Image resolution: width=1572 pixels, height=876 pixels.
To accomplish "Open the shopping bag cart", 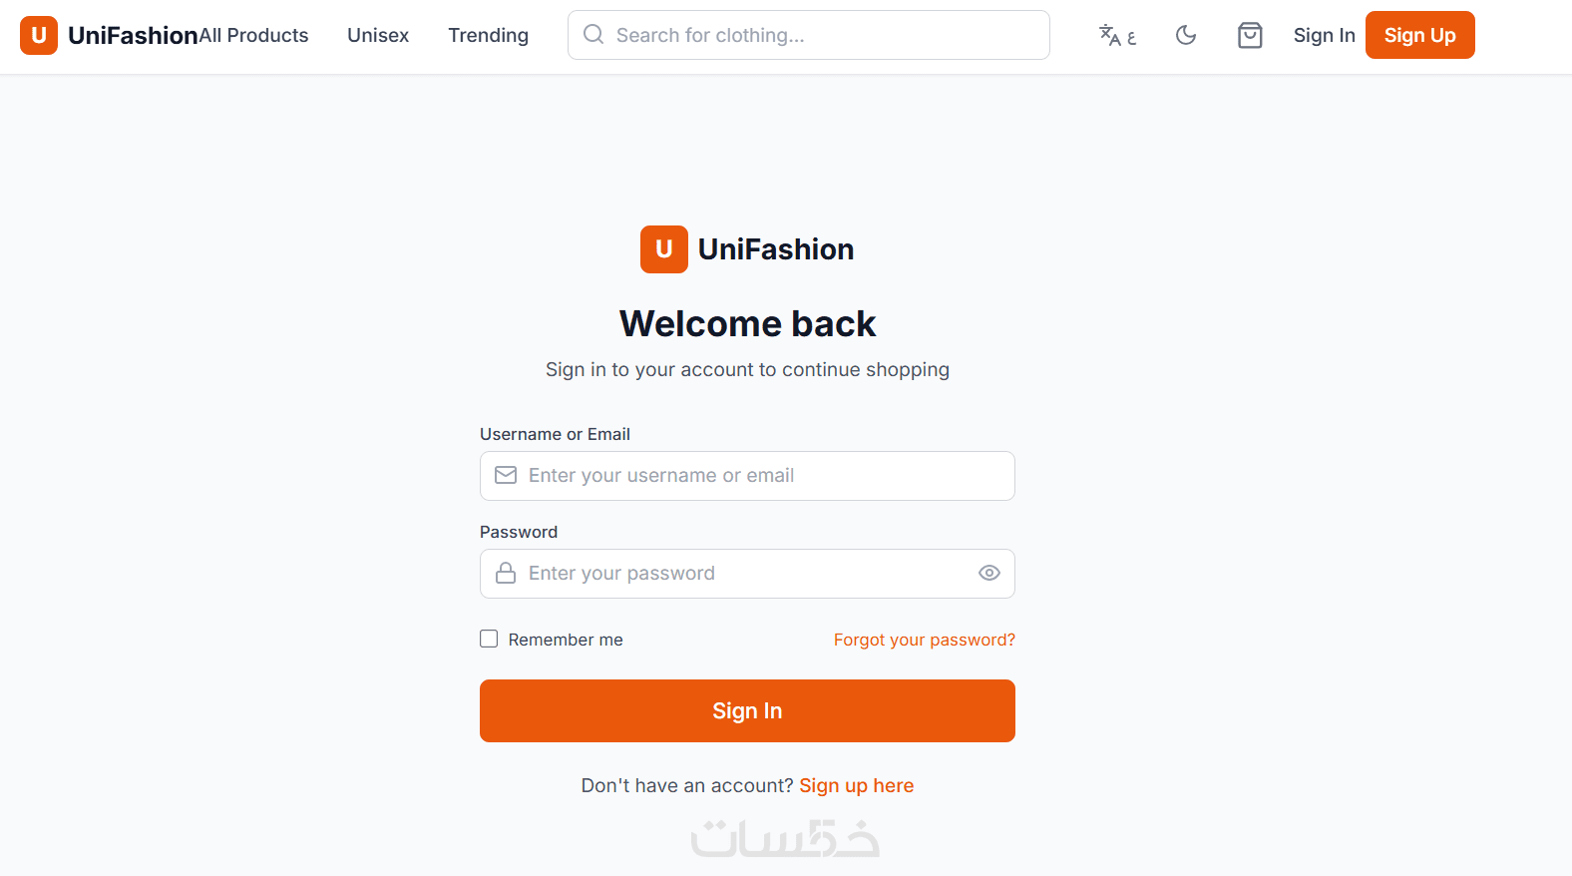I will click(x=1250, y=36).
